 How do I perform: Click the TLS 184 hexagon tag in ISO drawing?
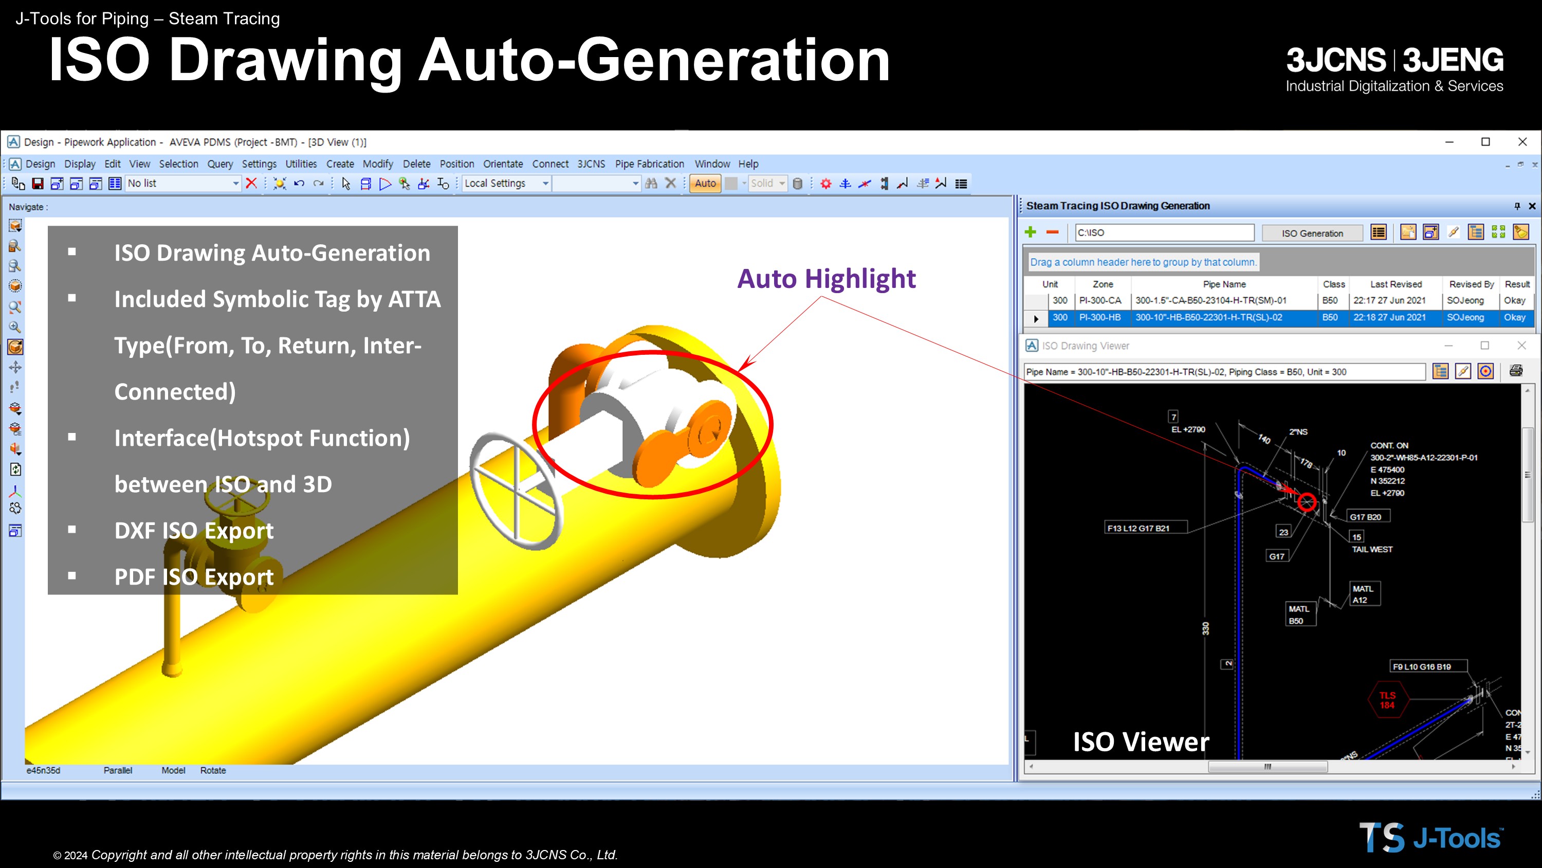coord(1388,700)
